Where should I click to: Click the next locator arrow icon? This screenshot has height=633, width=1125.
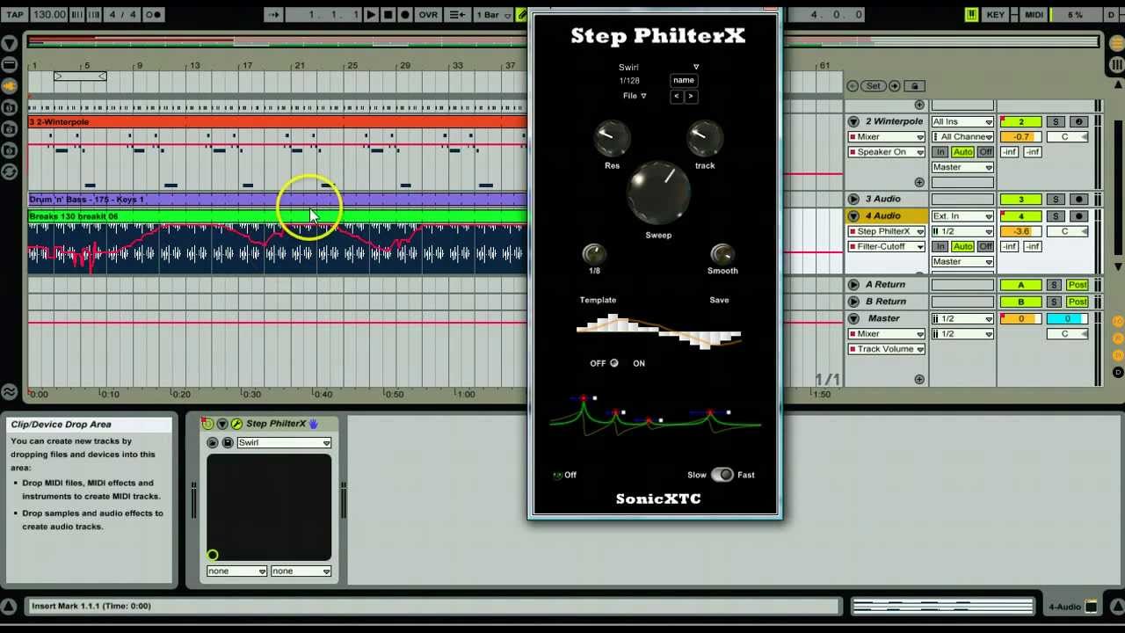click(x=895, y=85)
